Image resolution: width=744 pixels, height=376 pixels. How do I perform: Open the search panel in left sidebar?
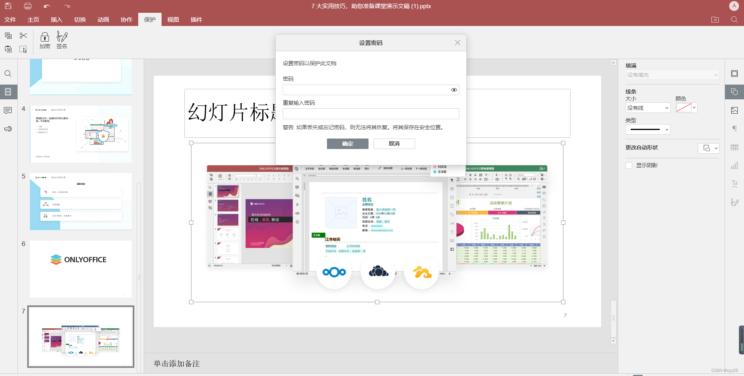click(x=8, y=73)
